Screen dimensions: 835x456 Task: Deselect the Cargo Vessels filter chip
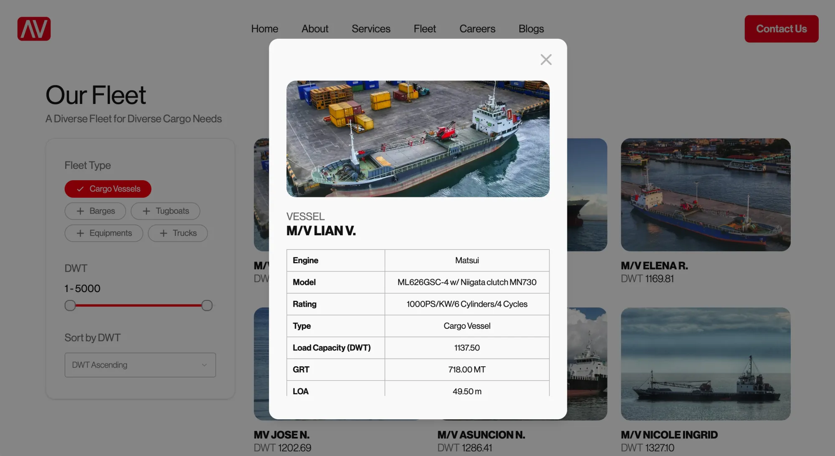pyautogui.click(x=108, y=189)
